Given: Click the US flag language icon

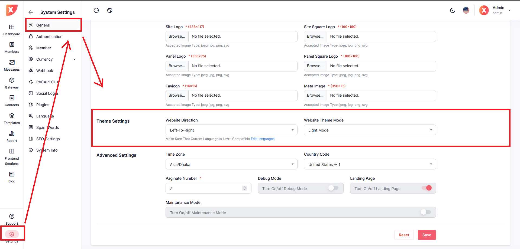Looking at the screenshot, I should [466, 11].
